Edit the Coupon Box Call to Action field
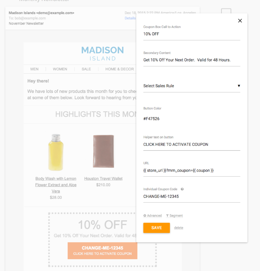This screenshot has width=260, height=271. [191, 34]
